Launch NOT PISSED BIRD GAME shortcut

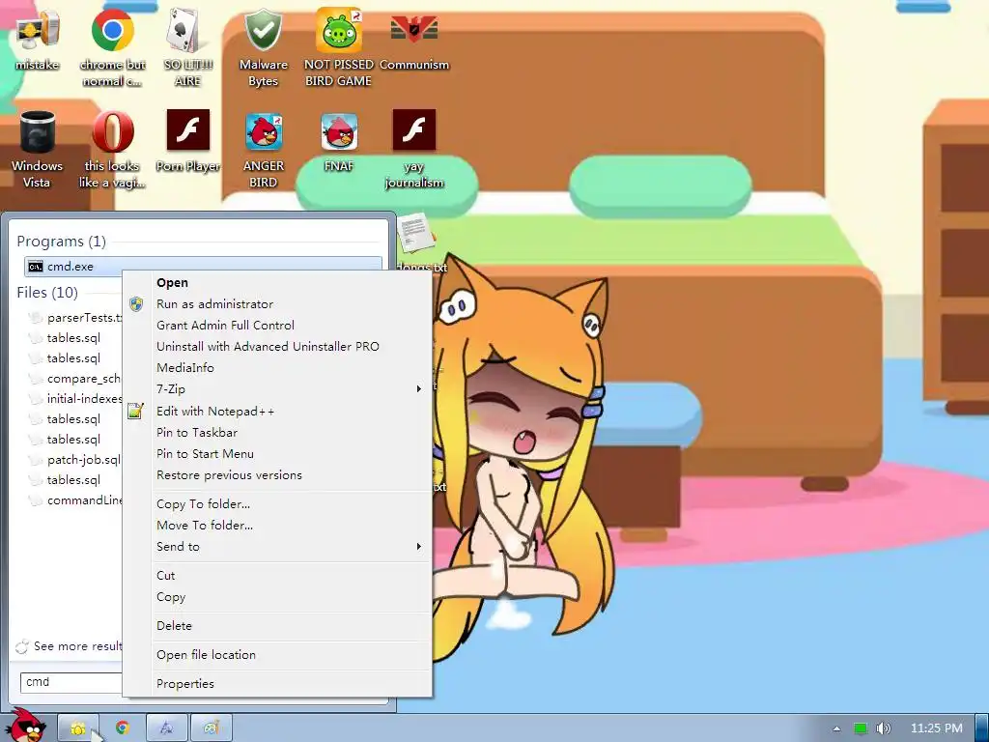[x=339, y=47]
